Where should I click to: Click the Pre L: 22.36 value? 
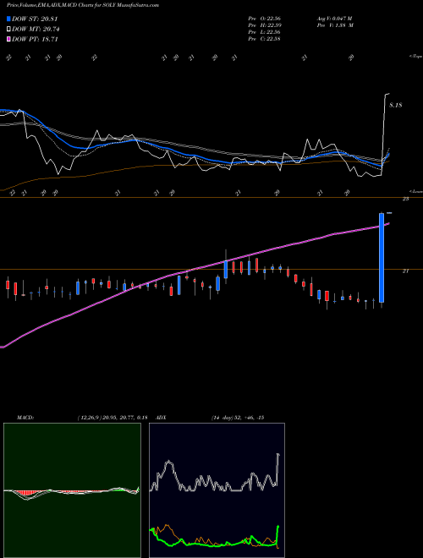[265, 32]
